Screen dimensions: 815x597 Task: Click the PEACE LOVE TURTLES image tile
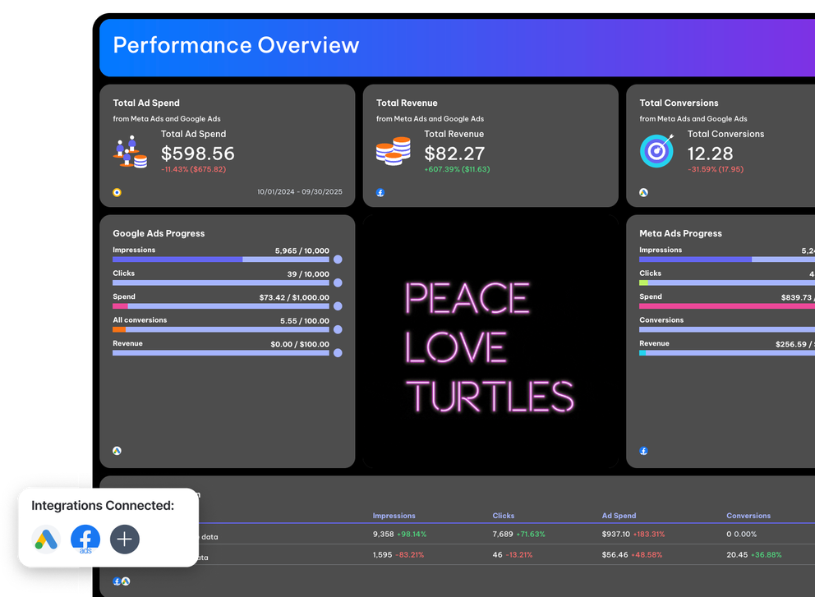point(490,341)
